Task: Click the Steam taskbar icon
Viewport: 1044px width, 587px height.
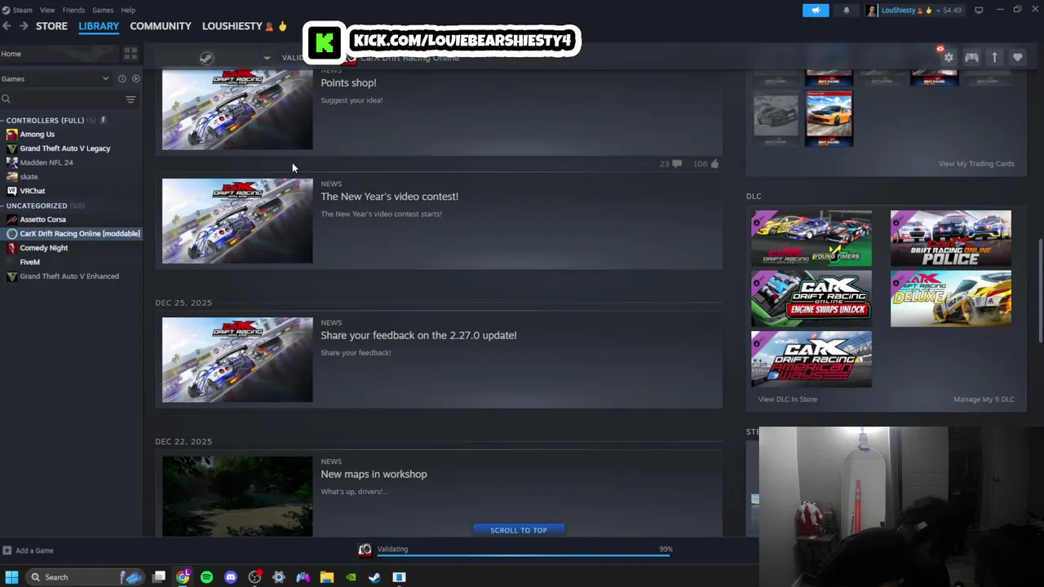Action: pyautogui.click(x=374, y=577)
